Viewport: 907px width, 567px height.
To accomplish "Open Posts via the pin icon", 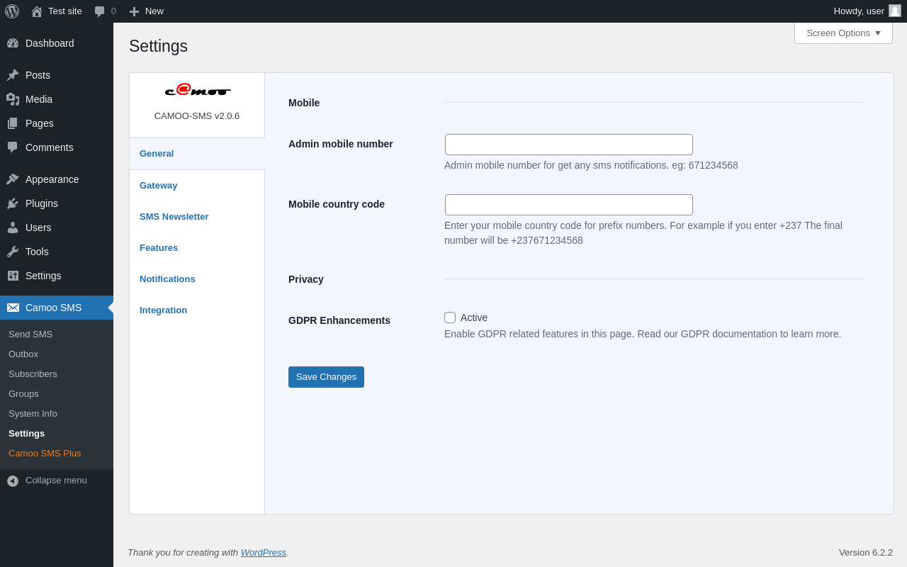I will coord(13,75).
